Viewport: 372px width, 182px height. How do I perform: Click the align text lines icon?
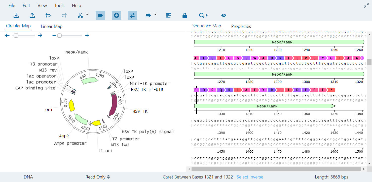tap(169, 15)
